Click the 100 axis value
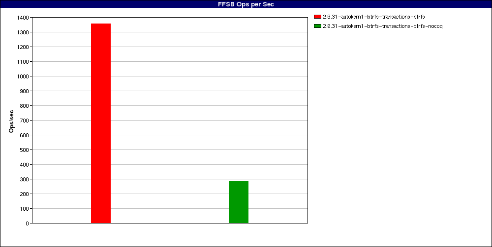 24,209
